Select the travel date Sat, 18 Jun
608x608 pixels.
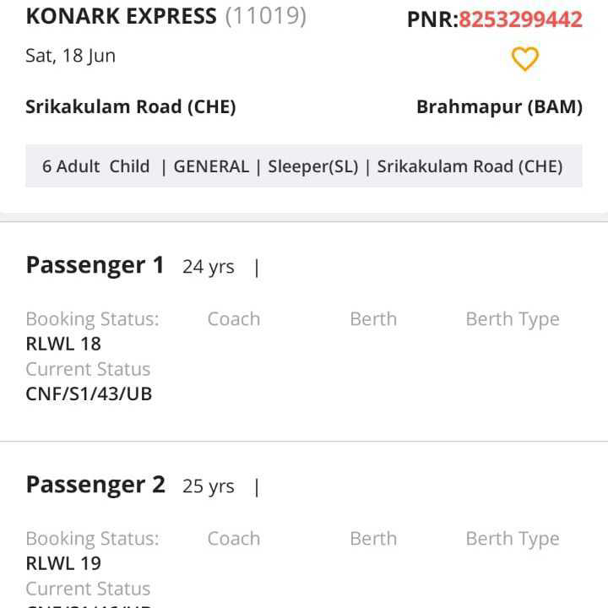70,56
